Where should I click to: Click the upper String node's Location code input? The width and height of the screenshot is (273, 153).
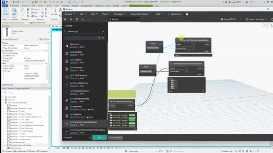point(153,48)
